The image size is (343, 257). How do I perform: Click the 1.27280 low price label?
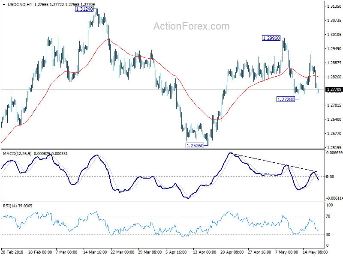click(x=286, y=99)
